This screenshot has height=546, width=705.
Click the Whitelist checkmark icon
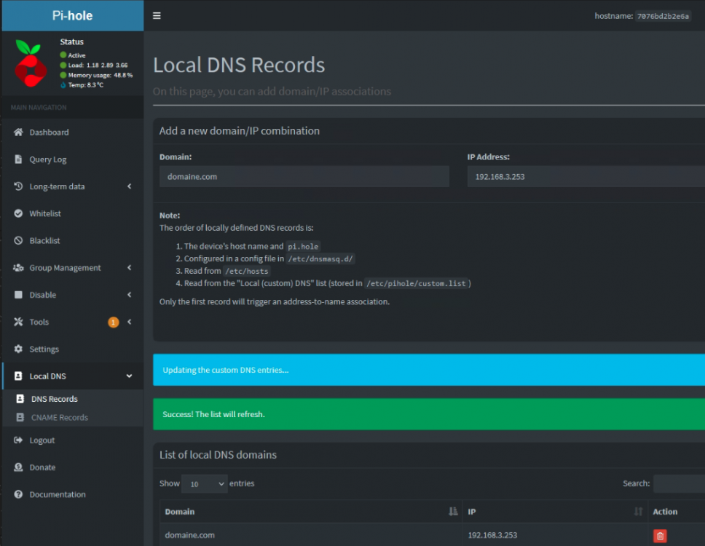click(x=18, y=213)
